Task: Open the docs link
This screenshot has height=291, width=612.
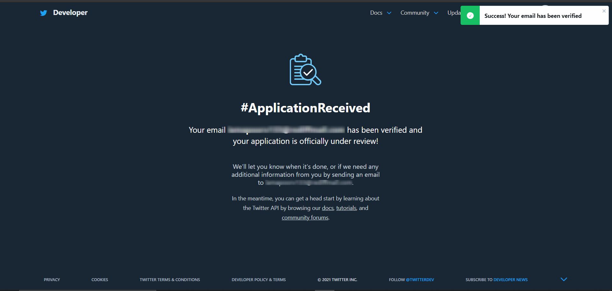Action: pyautogui.click(x=328, y=208)
